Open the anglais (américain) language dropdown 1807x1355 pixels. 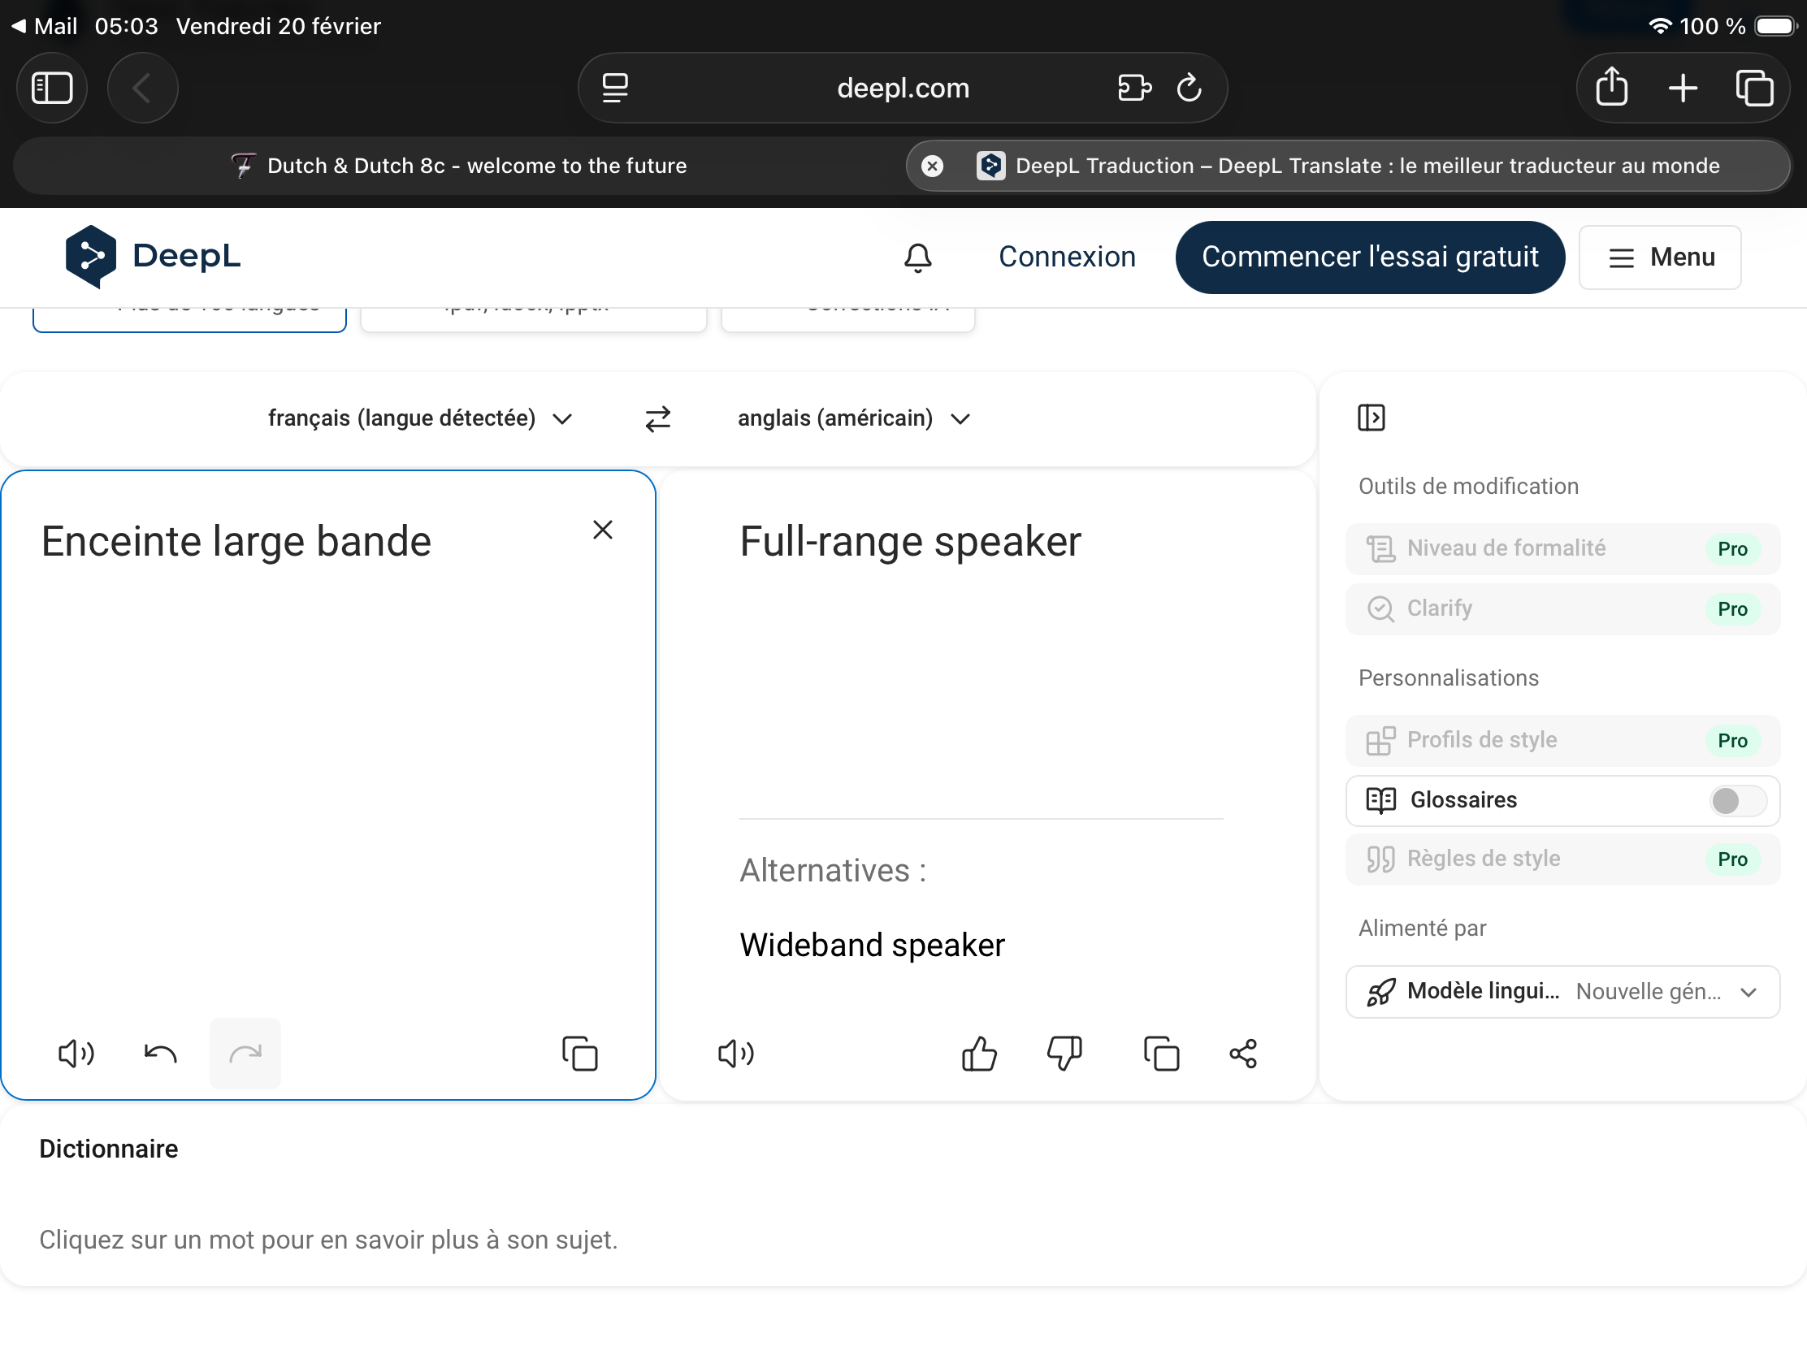pyautogui.click(x=853, y=418)
